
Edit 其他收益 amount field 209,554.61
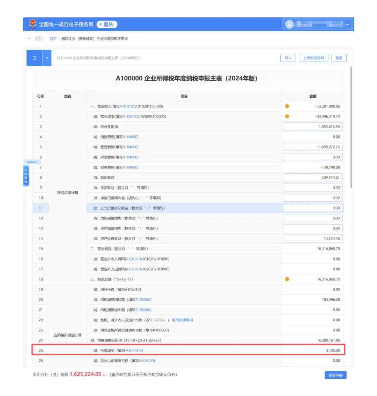pyautogui.click(x=313, y=178)
